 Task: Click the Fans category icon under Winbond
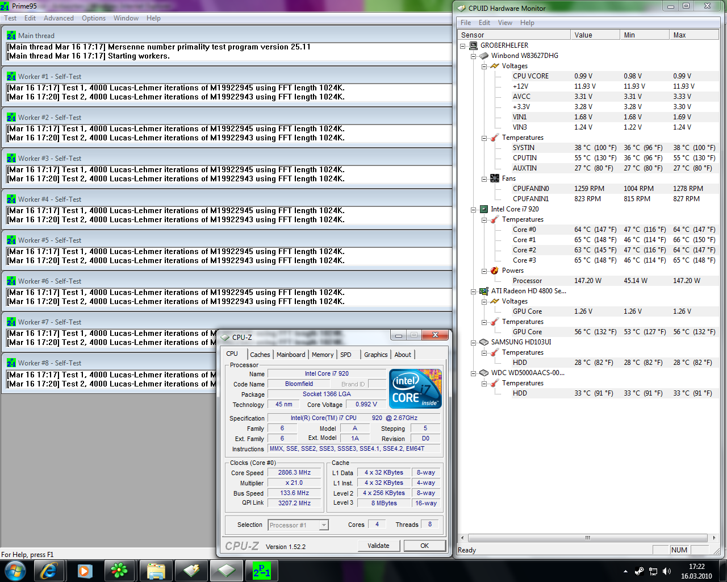click(495, 178)
